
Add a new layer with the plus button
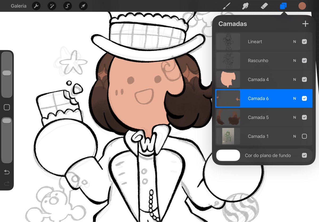(x=305, y=24)
